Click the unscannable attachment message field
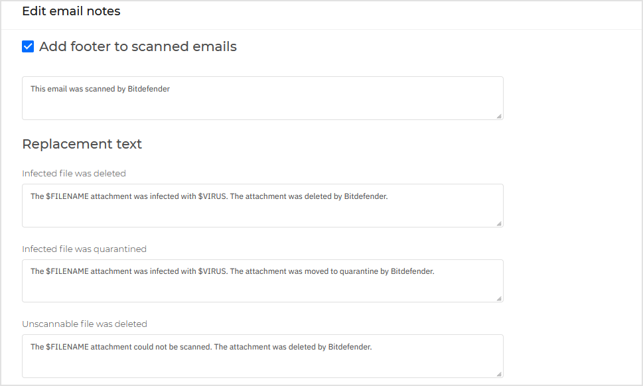This screenshot has height=386, width=643. tap(262, 356)
